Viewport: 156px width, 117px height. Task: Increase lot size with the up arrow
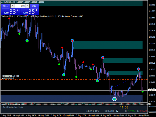[x=27, y=6]
